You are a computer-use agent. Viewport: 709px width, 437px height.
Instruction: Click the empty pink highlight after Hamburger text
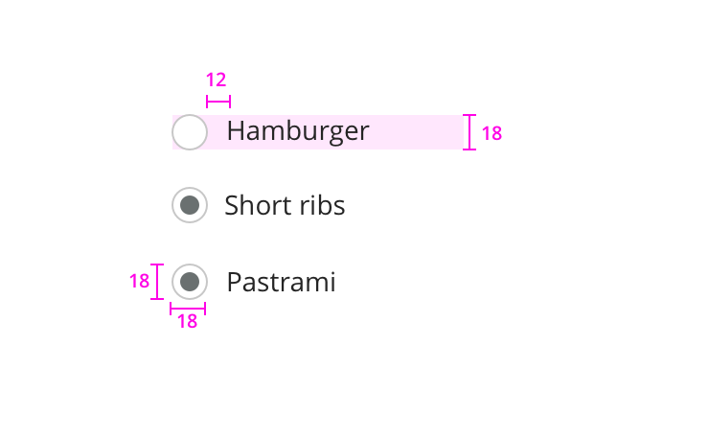(417, 132)
